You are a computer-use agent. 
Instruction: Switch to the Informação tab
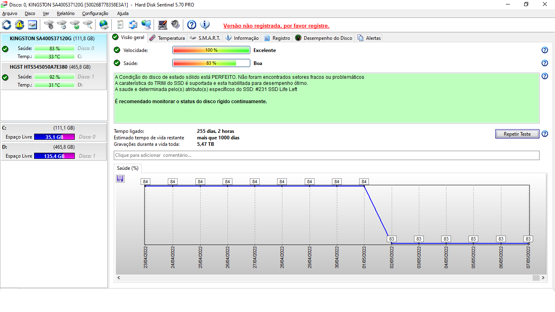(242, 38)
